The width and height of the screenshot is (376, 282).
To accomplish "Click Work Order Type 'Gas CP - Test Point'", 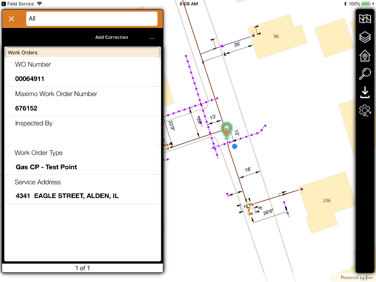I will click(46, 167).
